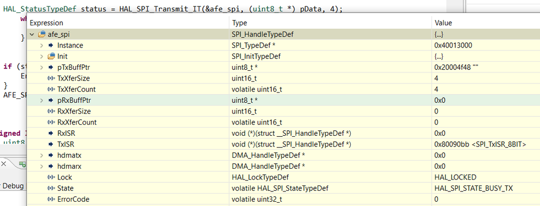Screen dimensions: 540x206
Task: Expand the pTxBuffPtr pointer row
Action: point(42,67)
